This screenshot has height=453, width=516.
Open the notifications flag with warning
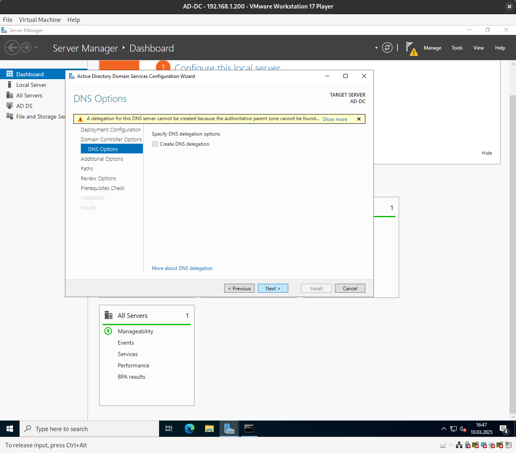pos(411,48)
